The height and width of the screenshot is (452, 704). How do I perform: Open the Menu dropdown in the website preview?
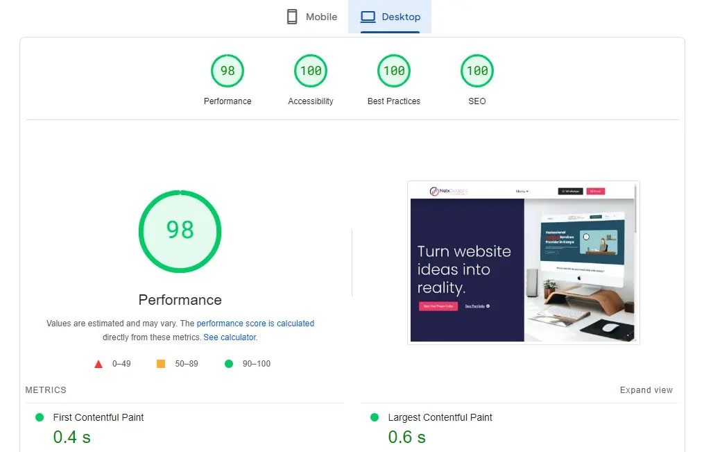click(x=522, y=191)
